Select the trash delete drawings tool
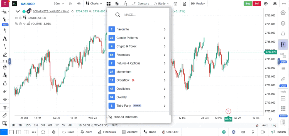 [5, 108]
